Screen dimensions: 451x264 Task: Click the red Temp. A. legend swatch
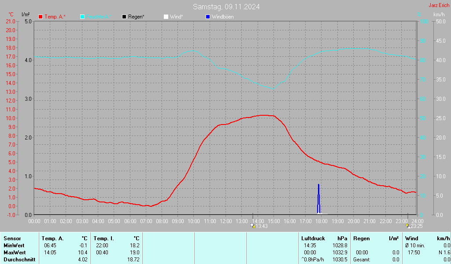[x=41, y=17]
